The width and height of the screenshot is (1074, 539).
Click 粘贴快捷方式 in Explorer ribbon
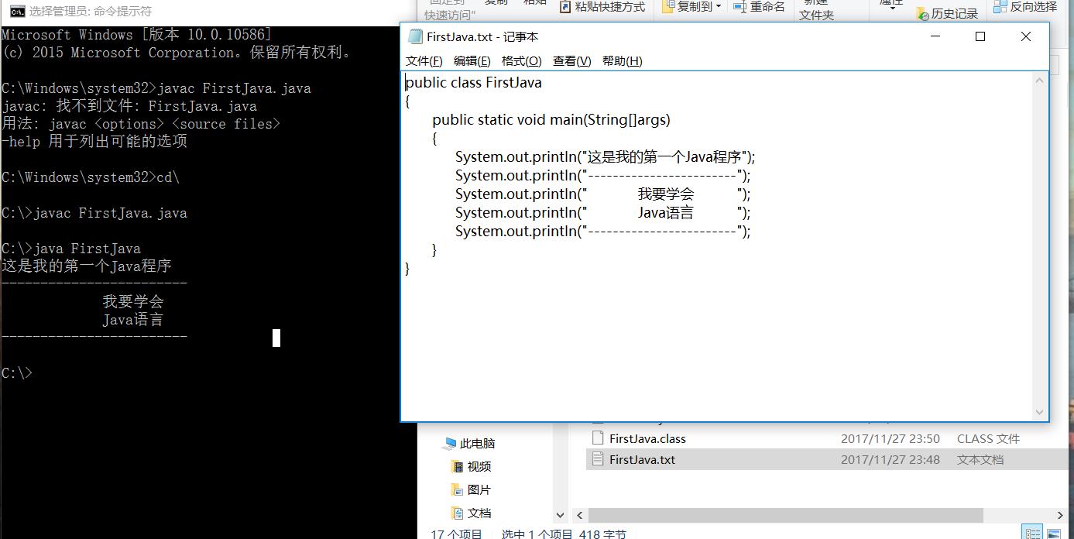click(601, 7)
